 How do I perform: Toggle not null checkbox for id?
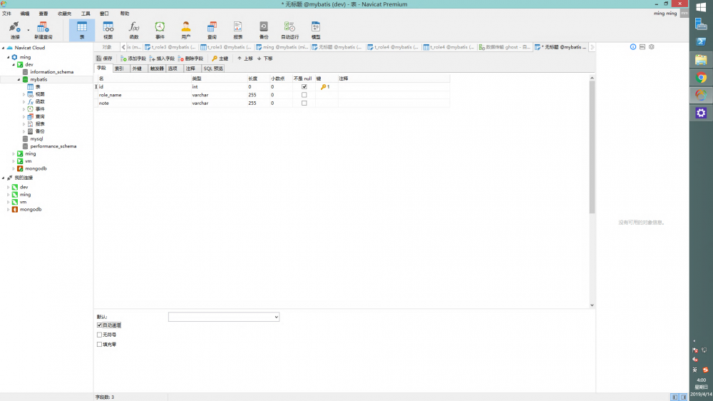[x=304, y=86]
